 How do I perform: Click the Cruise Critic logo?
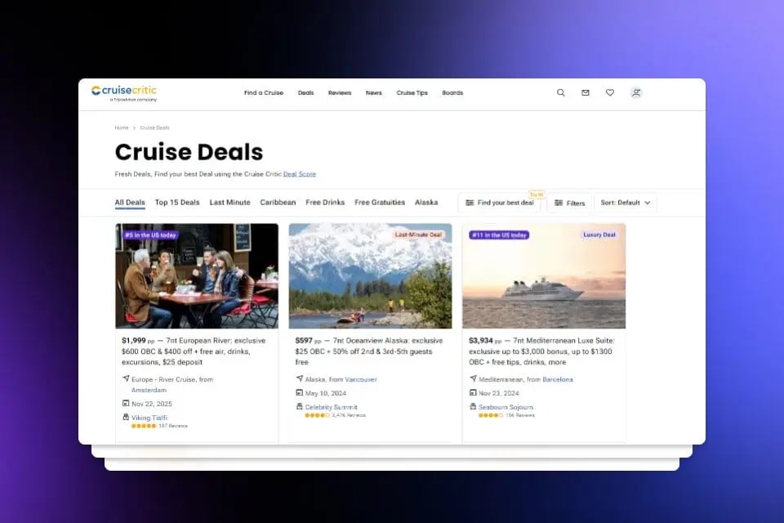pyautogui.click(x=124, y=93)
